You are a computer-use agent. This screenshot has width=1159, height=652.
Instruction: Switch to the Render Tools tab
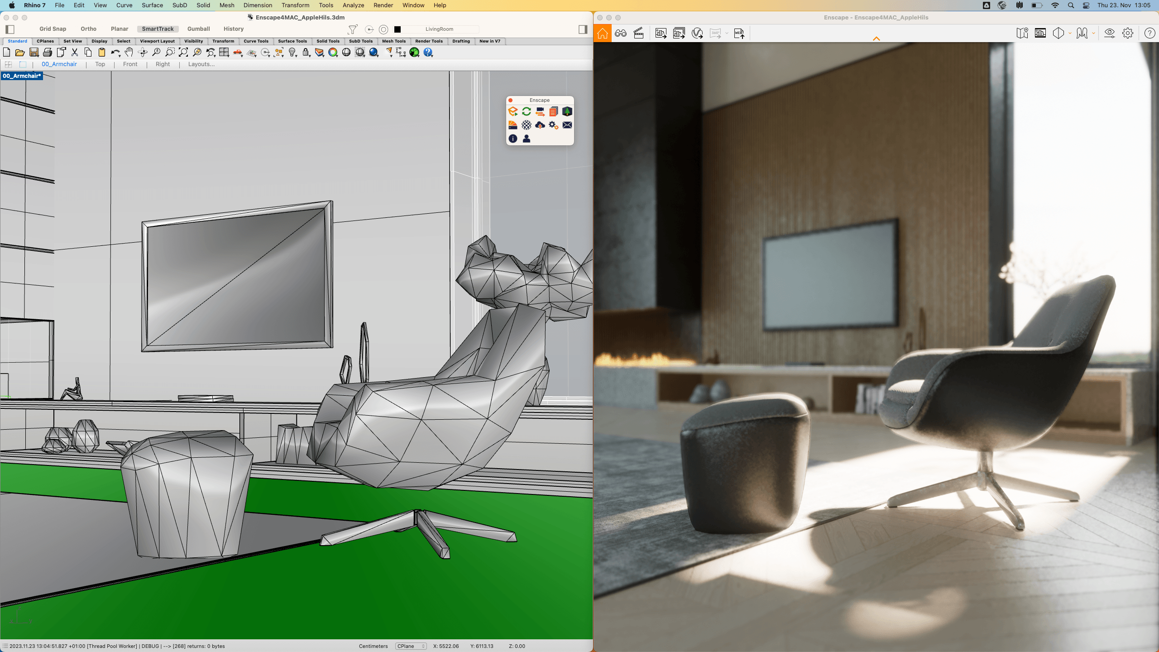pyautogui.click(x=428, y=41)
